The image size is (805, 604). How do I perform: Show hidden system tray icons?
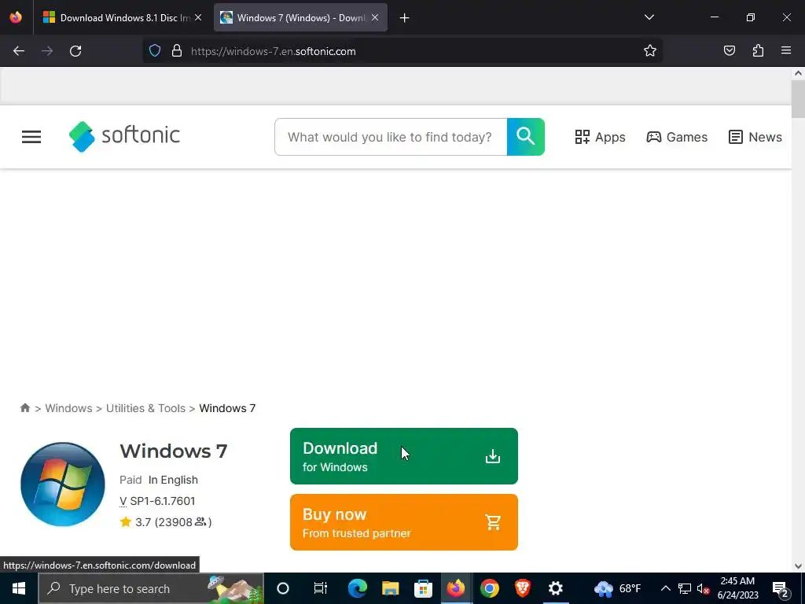point(665,588)
